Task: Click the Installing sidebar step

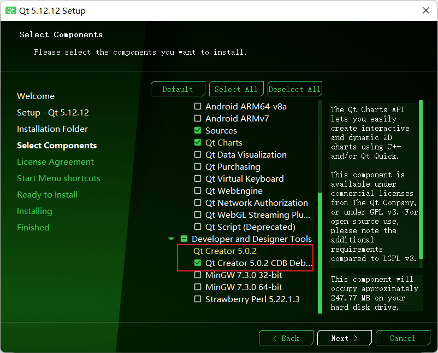Action: pos(34,211)
